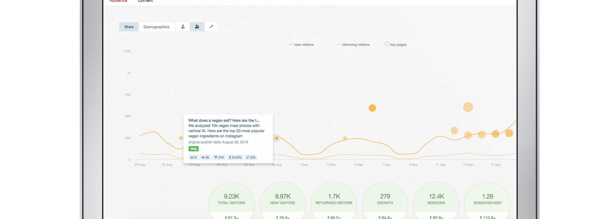Screen dimensions: 613x219
Task: Select the group of users icon button
Action: tap(197, 27)
